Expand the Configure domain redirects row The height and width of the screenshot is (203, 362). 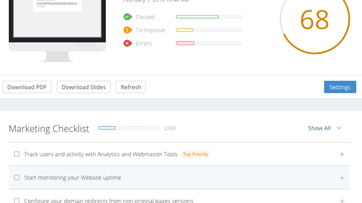pos(342,201)
